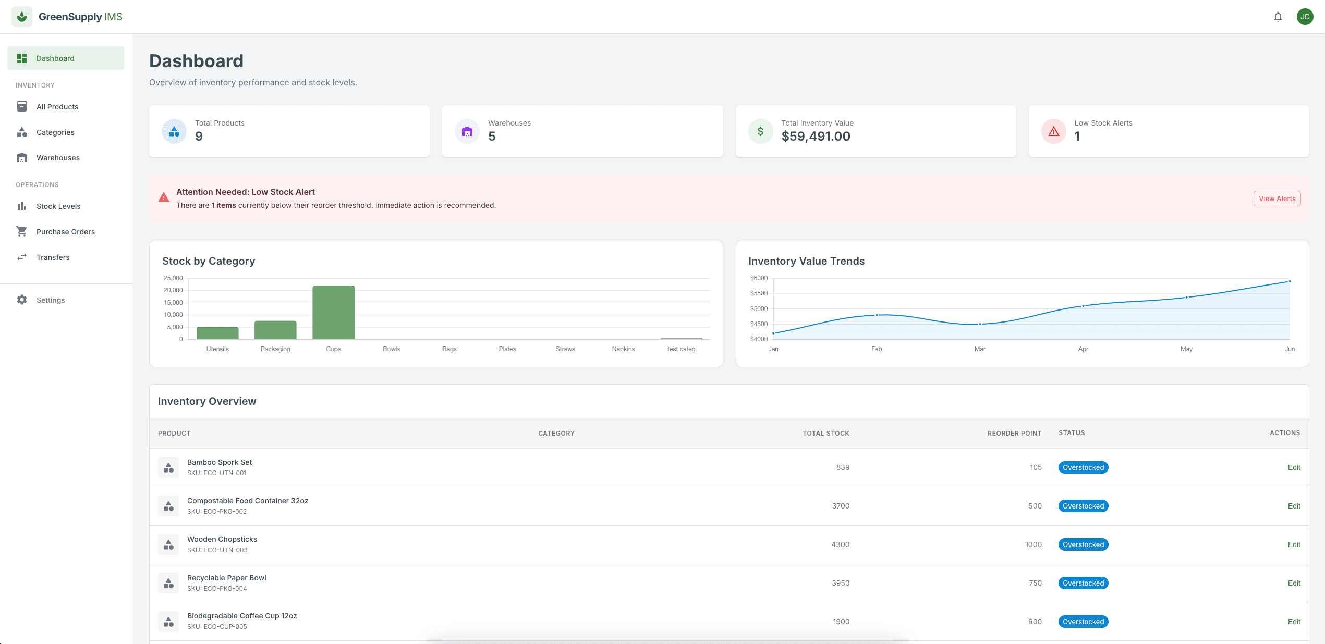Screen dimensions: 1325x644
Task: Click the Stock Levels bar-chart icon
Action: point(21,206)
